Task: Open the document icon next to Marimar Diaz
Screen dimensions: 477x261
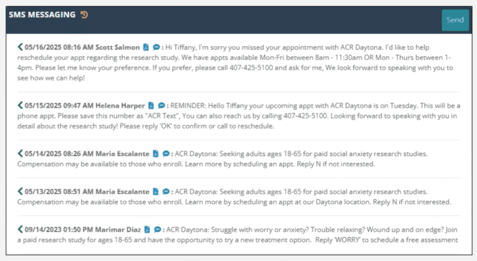Action: pyautogui.click(x=147, y=229)
